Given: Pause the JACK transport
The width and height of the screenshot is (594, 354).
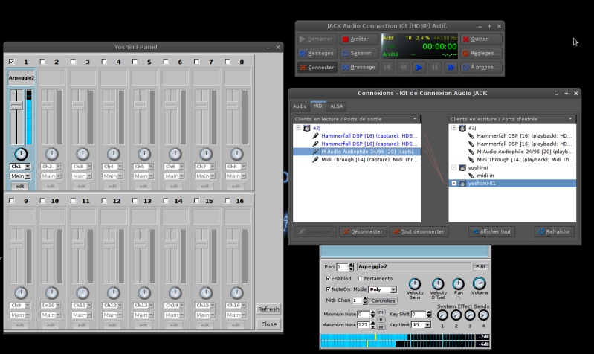Looking at the screenshot, I should [435, 68].
